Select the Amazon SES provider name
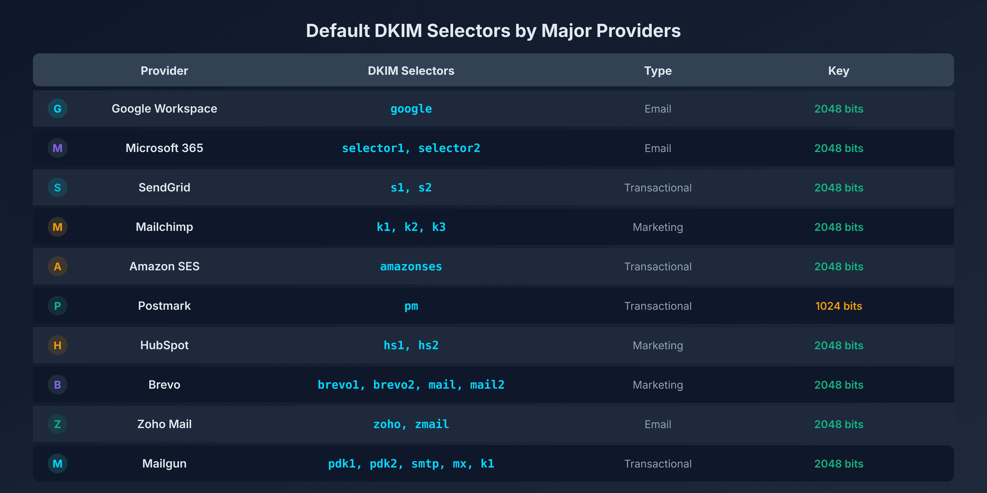The width and height of the screenshot is (987, 493). click(164, 266)
